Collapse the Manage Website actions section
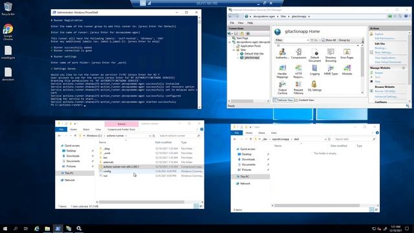Viewport: 414px width, 233px height. [403, 68]
